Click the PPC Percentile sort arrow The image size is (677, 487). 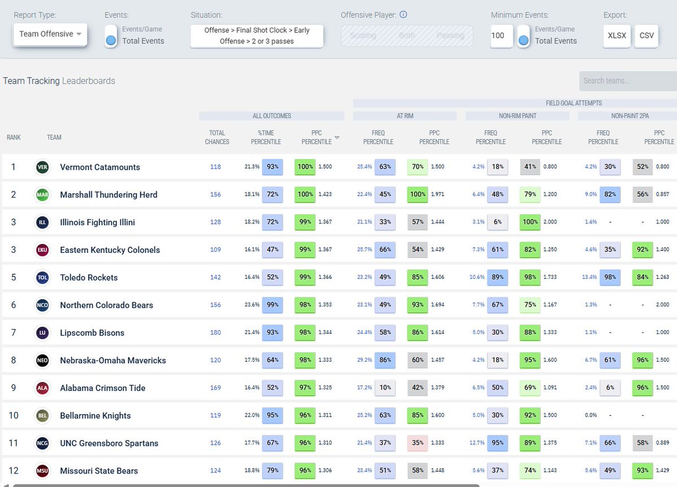337,138
